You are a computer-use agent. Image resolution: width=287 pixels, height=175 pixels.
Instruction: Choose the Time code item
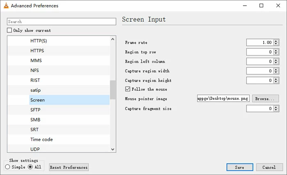pyautogui.click(x=41, y=139)
